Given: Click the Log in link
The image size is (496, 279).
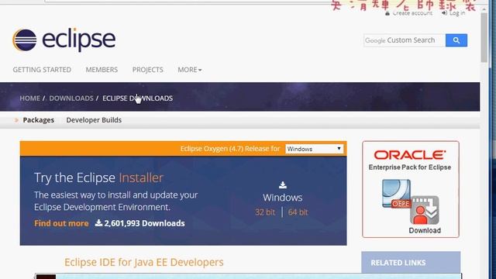Looking at the screenshot, I should click(x=453, y=13).
